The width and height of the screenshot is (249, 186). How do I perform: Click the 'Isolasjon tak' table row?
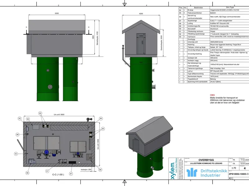click(x=214, y=58)
